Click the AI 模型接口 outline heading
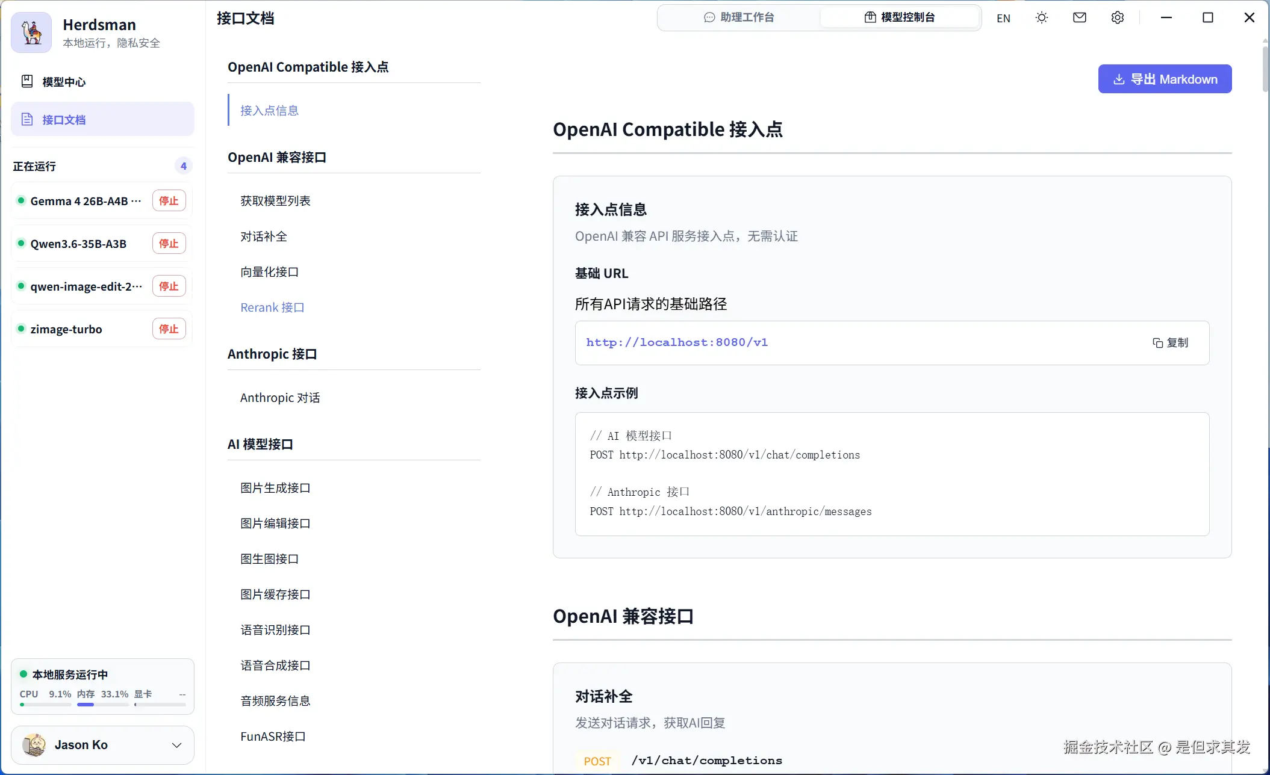 tap(260, 444)
